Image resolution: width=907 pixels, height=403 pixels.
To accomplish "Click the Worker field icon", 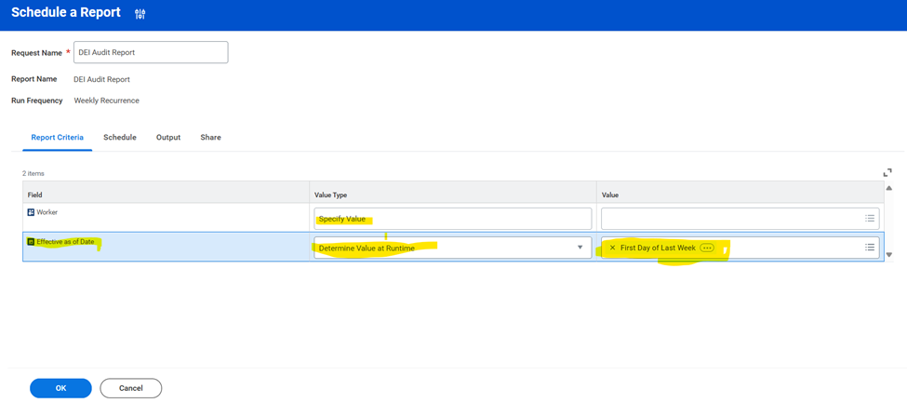I will [31, 212].
